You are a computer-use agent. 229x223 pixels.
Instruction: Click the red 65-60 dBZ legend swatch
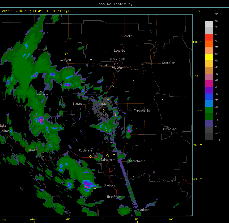tap(209, 37)
